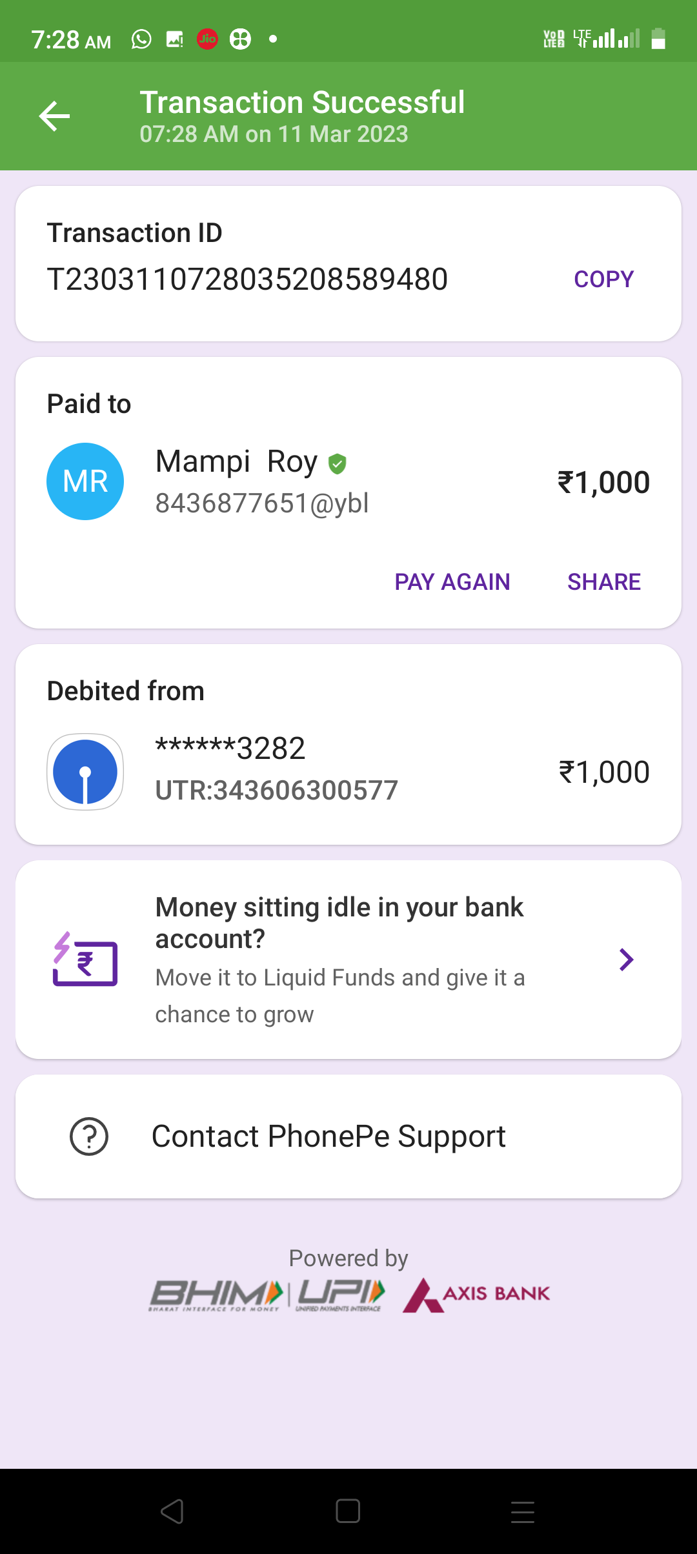Tap the BHIM UPI logo

tap(267, 1295)
